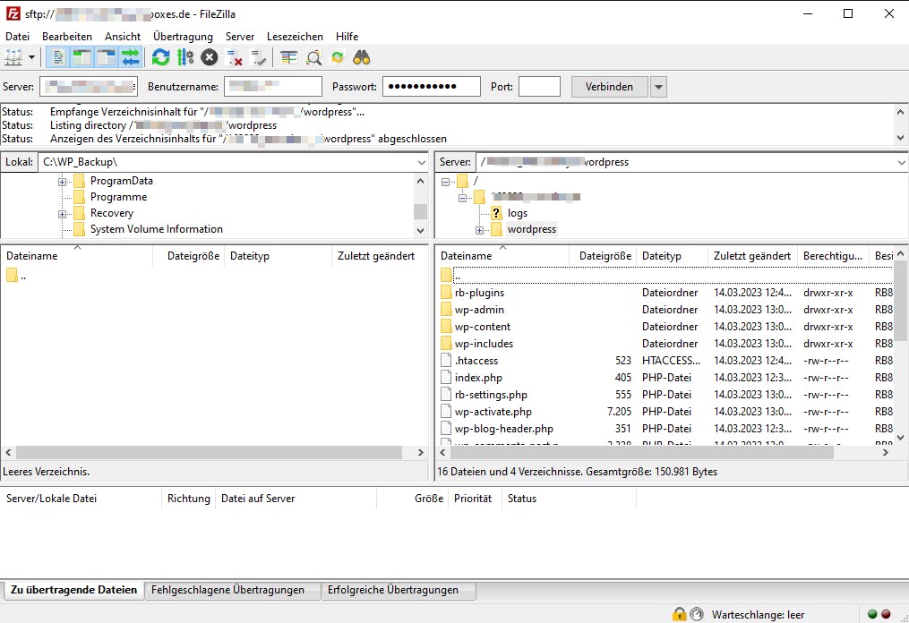Click the Verbinden button
This screenshot has width=909, height=623.
click(x=609, y=86)
